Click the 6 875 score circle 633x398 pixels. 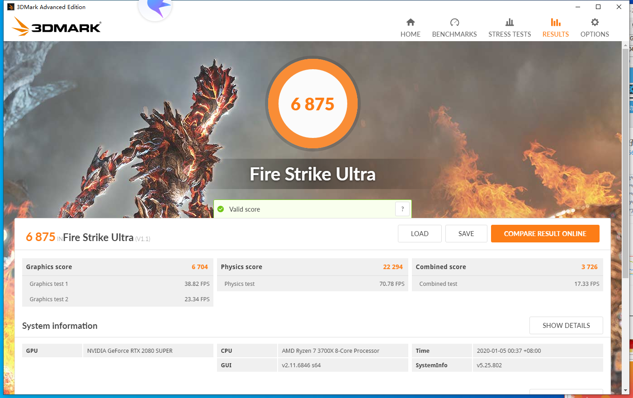313,104
